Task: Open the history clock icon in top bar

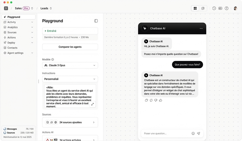Action: (x=214, y=8)
